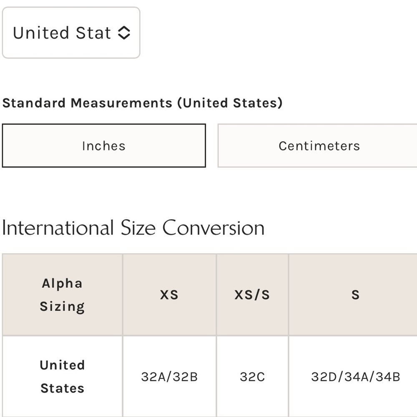Click the Alpha Sizing header cell

click(62, 295)
